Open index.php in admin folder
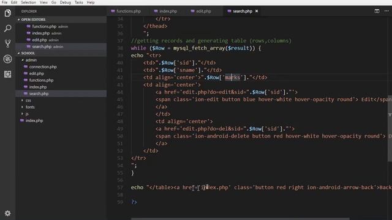This screenshot has height=220, width=392. pyautogui.click(x=38, y=87)
